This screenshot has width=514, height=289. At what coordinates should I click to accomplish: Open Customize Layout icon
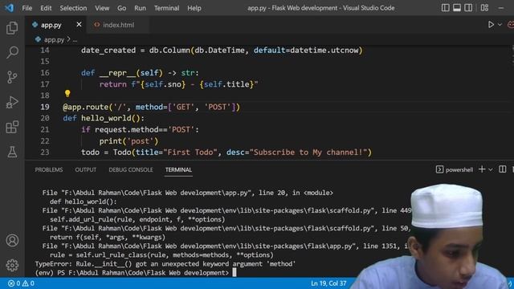coord(484,7)
